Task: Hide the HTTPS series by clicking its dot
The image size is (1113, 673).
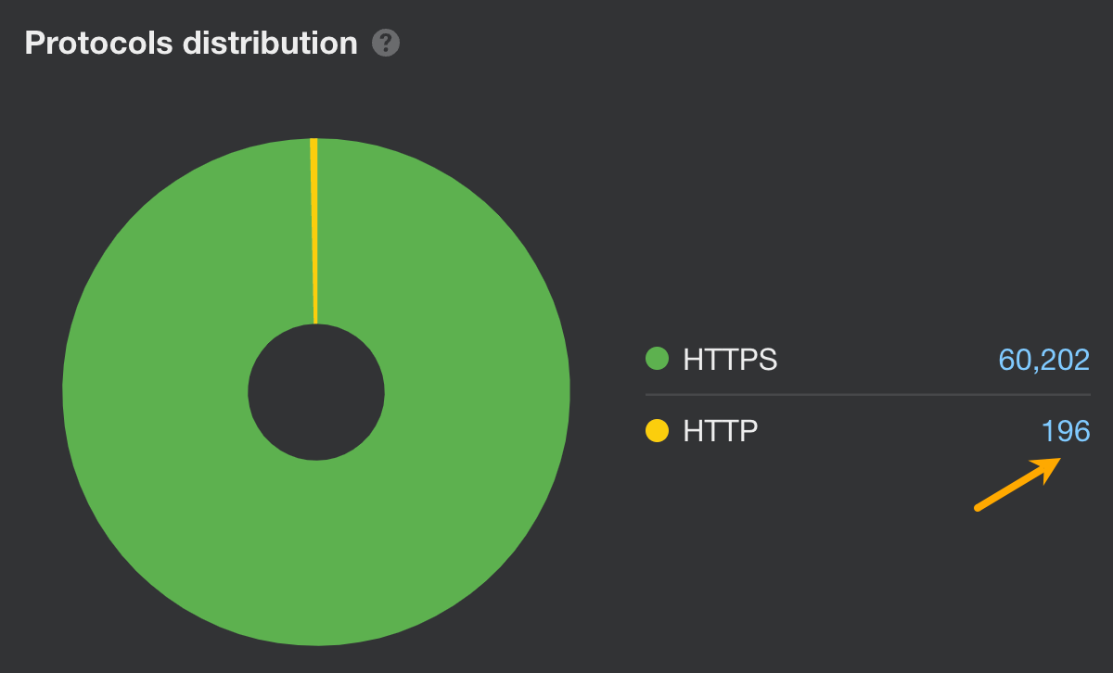Action: [656, 360]
